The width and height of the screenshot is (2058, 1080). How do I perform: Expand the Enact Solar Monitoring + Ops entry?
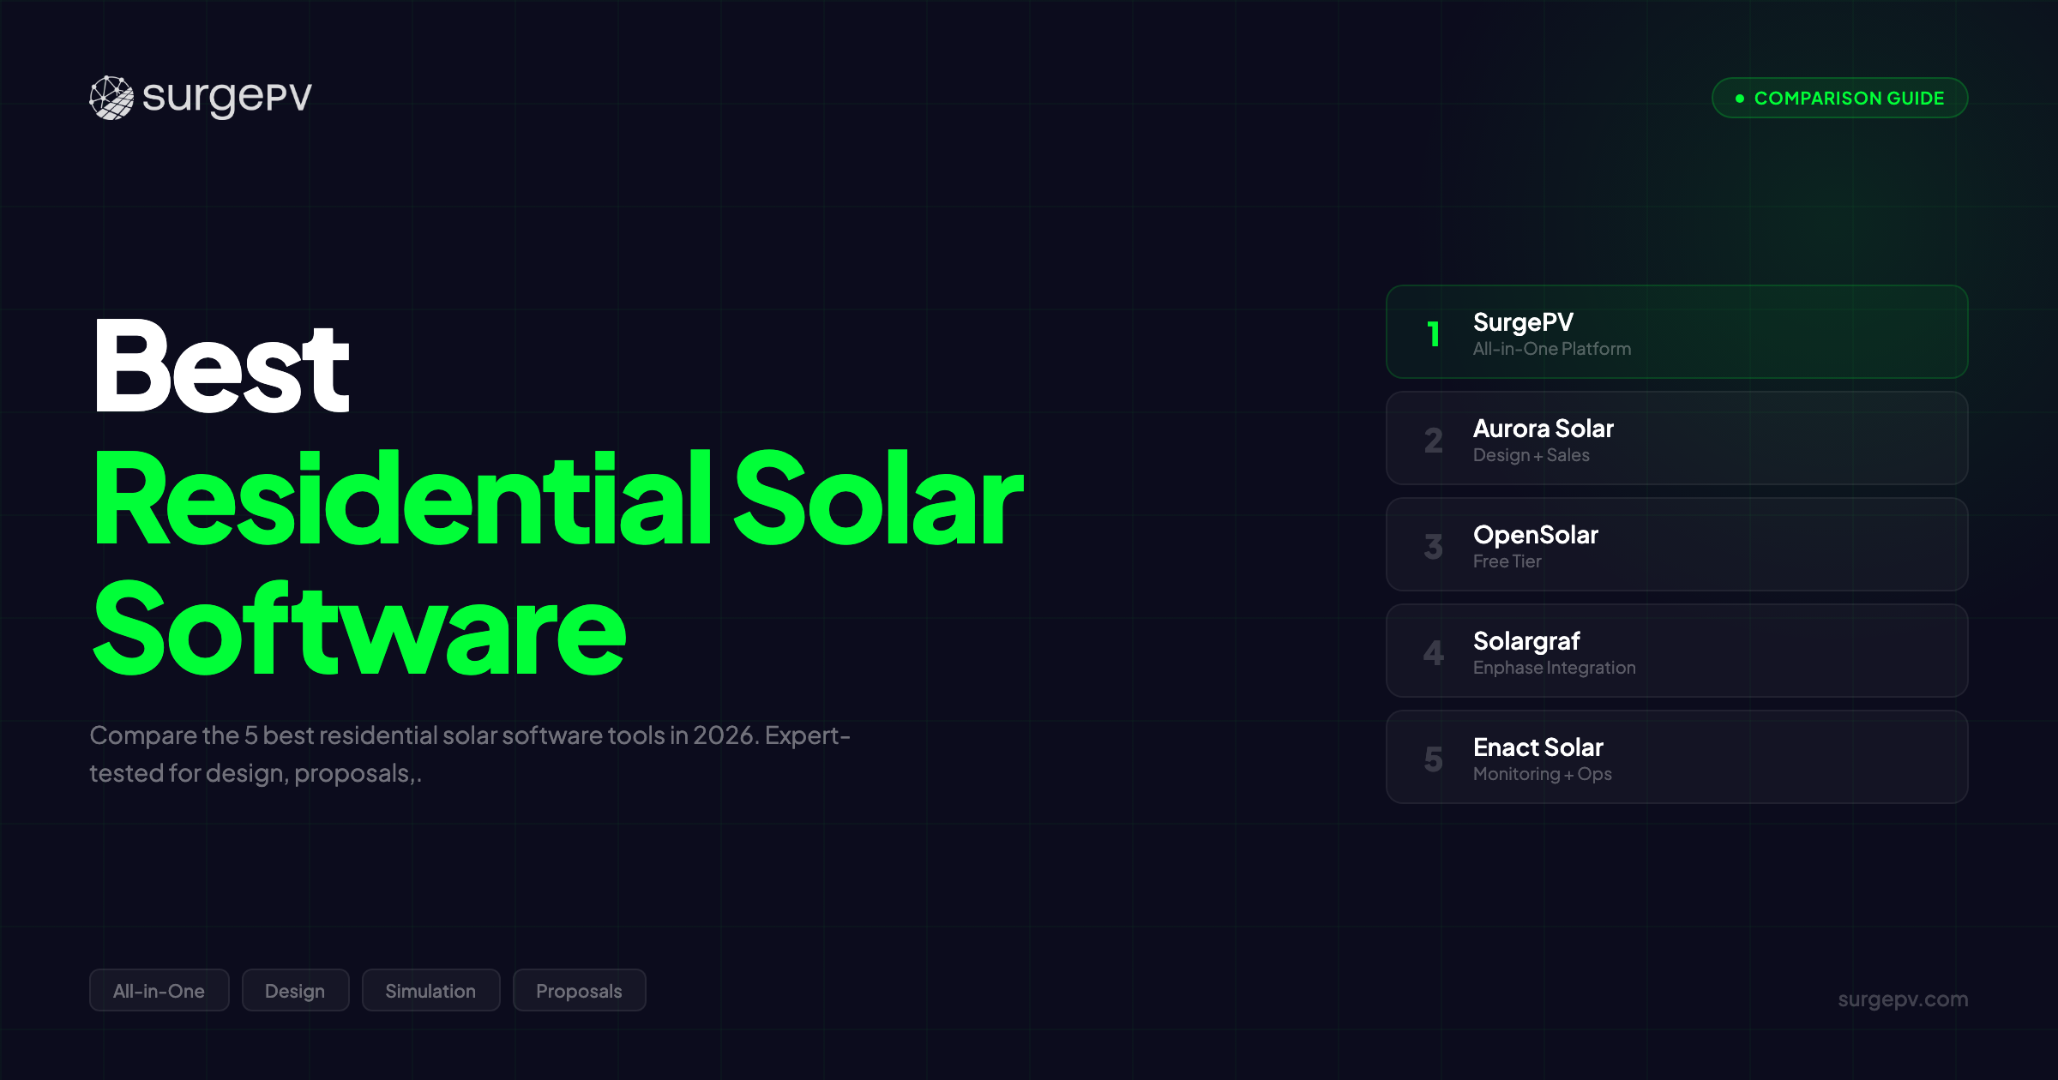(x=1676, y=758)
